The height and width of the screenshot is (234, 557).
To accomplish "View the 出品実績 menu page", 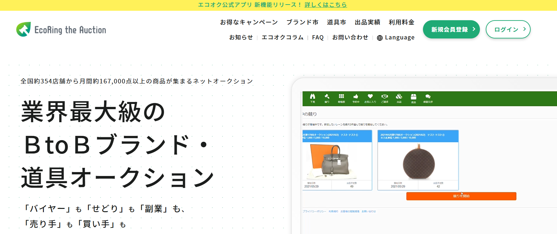I will point(367,22).
